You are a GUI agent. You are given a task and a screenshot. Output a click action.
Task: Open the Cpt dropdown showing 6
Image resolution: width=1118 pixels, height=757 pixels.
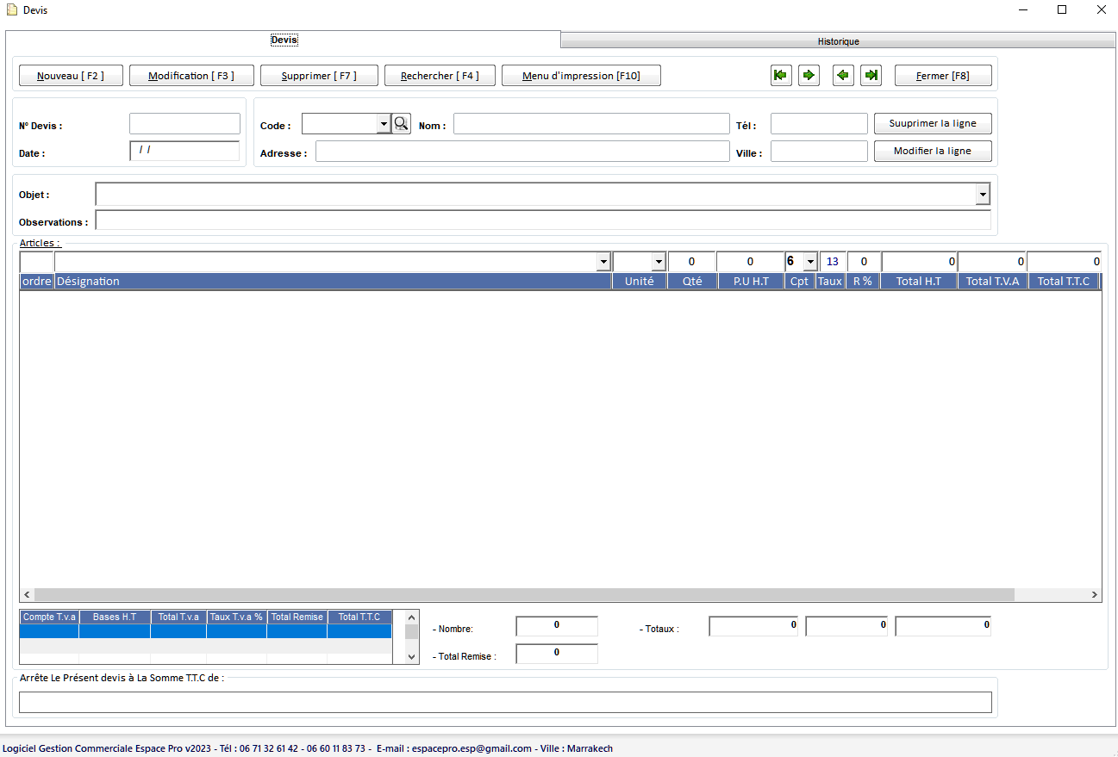(x=809, y=261)
